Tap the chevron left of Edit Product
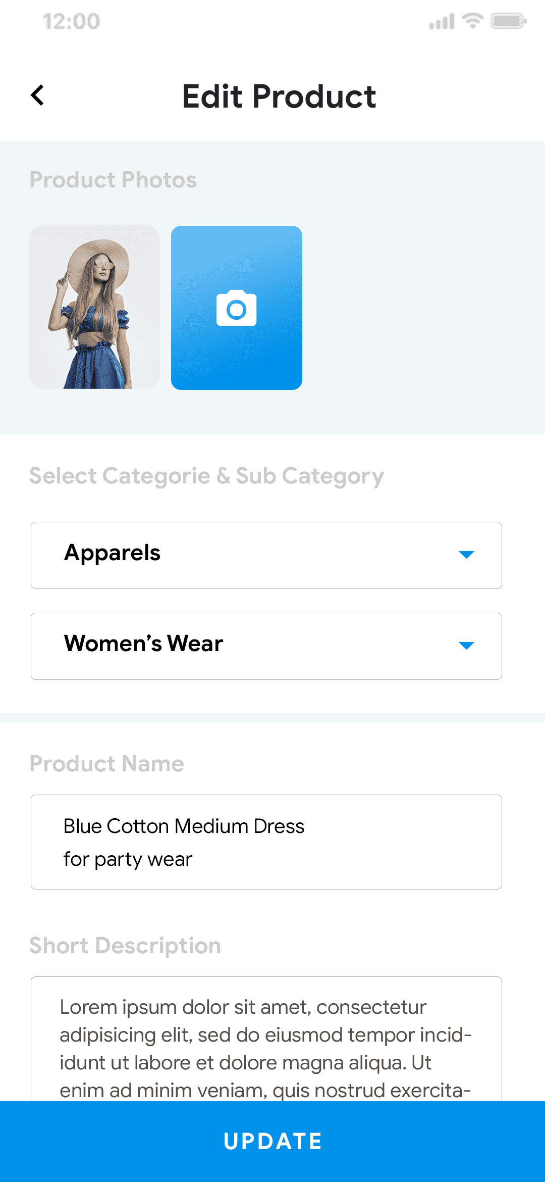Screen dimensions: 545x1182 tap(37, 95)
